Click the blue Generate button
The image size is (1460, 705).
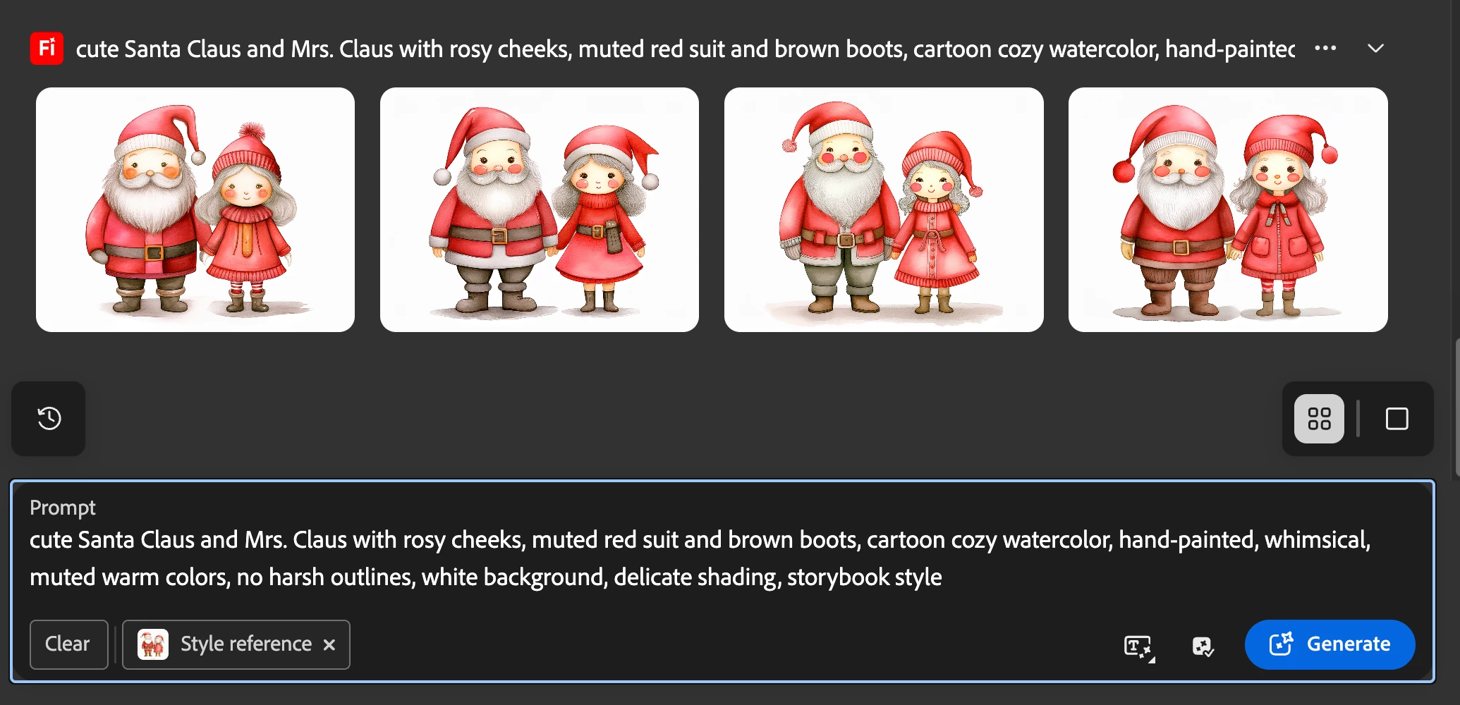(x=1330, y=644)
